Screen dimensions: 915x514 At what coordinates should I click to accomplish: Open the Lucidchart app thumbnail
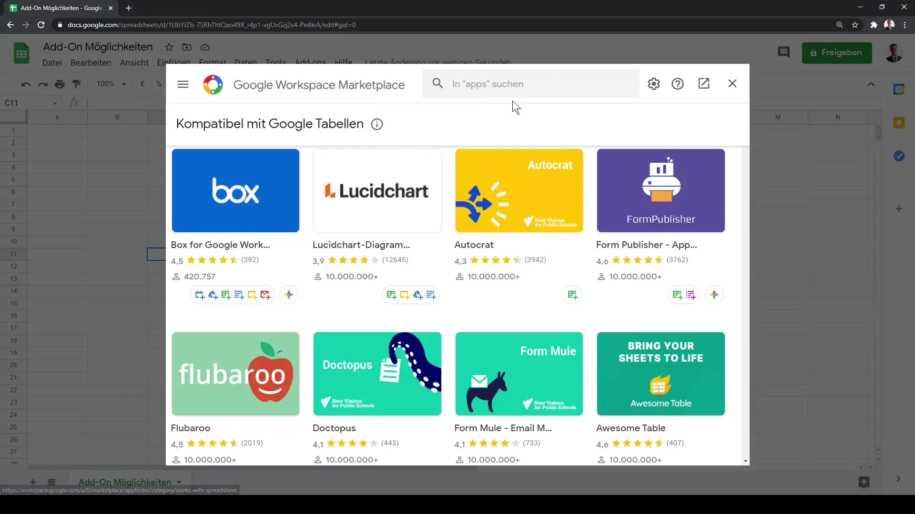click(377, 190)
